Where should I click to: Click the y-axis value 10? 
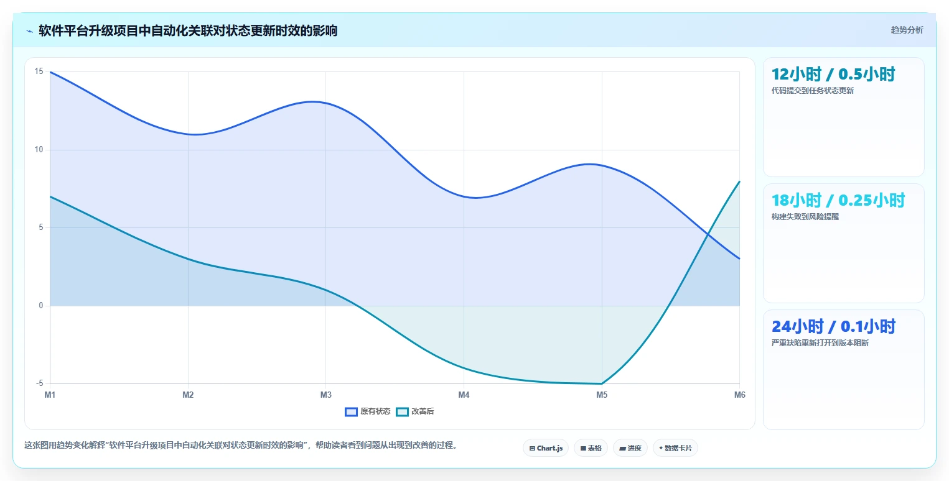pos(39,150)
